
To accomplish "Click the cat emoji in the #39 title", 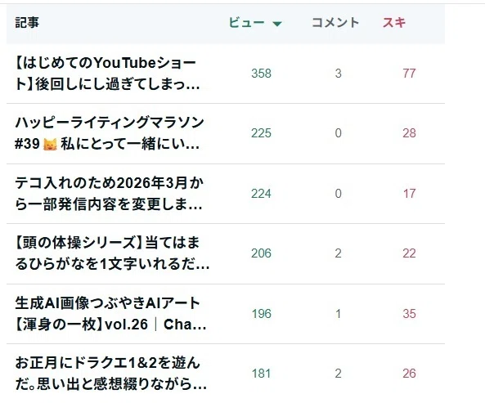I will coord(50,144).
